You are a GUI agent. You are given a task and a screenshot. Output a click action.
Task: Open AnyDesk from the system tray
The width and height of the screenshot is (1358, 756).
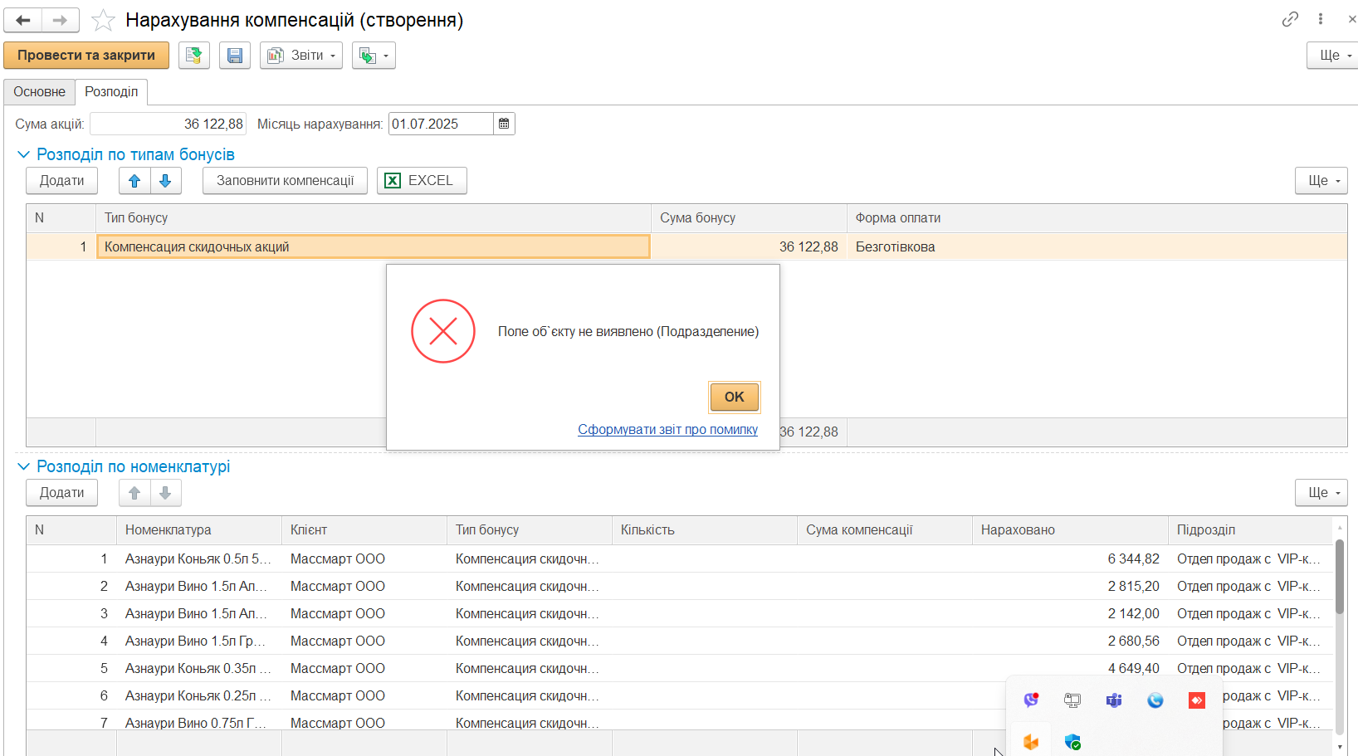click(x=1197, y=700)
